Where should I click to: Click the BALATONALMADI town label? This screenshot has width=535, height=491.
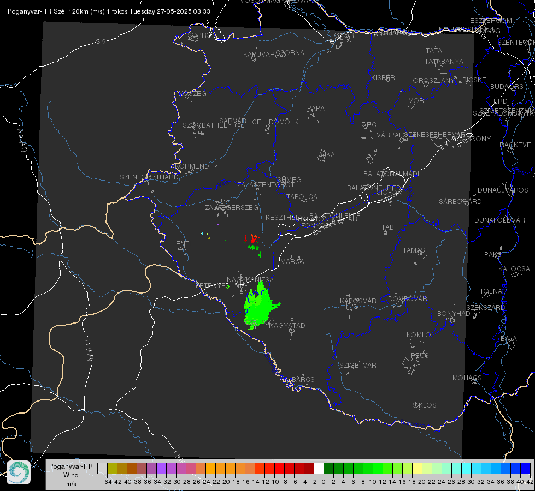(391, 174)
